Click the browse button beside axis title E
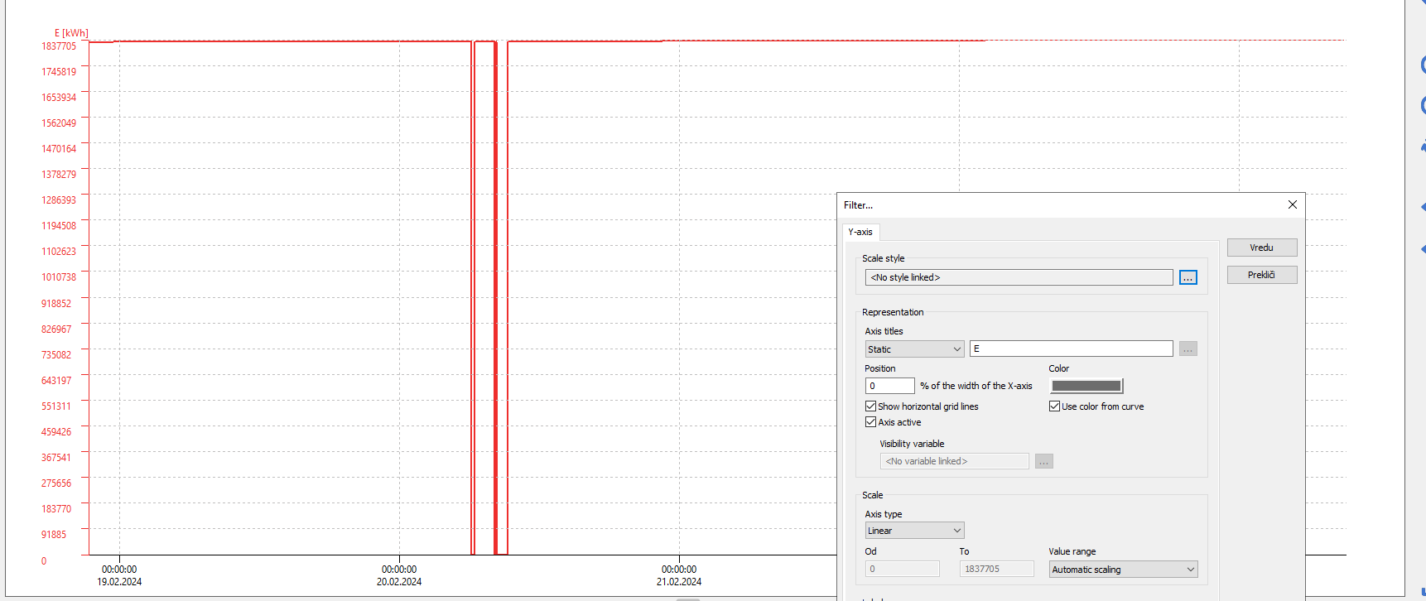1426x601 pixels. [1188, 349]
